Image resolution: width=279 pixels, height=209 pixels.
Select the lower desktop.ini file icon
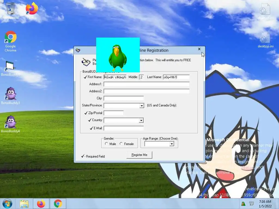(x=265, y=40)
